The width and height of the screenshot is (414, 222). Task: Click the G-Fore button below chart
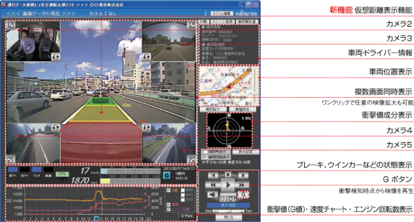(187, 215)
